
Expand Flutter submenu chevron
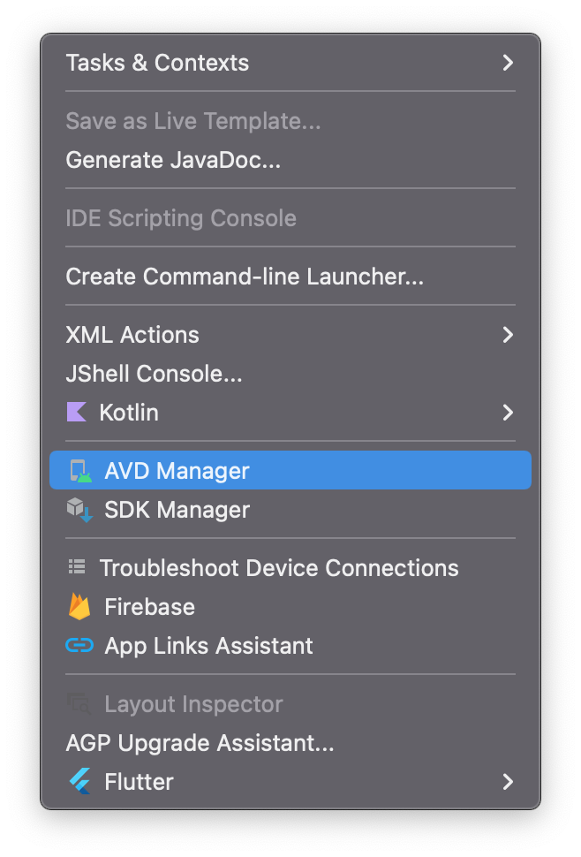coord(508,782)
